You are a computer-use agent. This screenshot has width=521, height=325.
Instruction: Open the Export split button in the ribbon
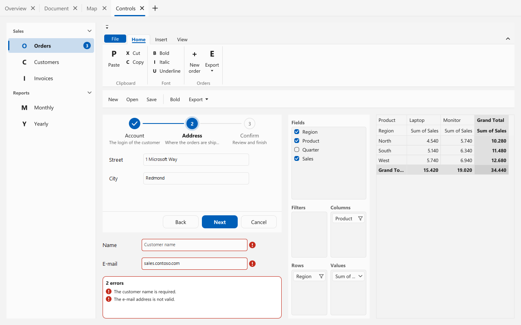[x=212, y=61]
